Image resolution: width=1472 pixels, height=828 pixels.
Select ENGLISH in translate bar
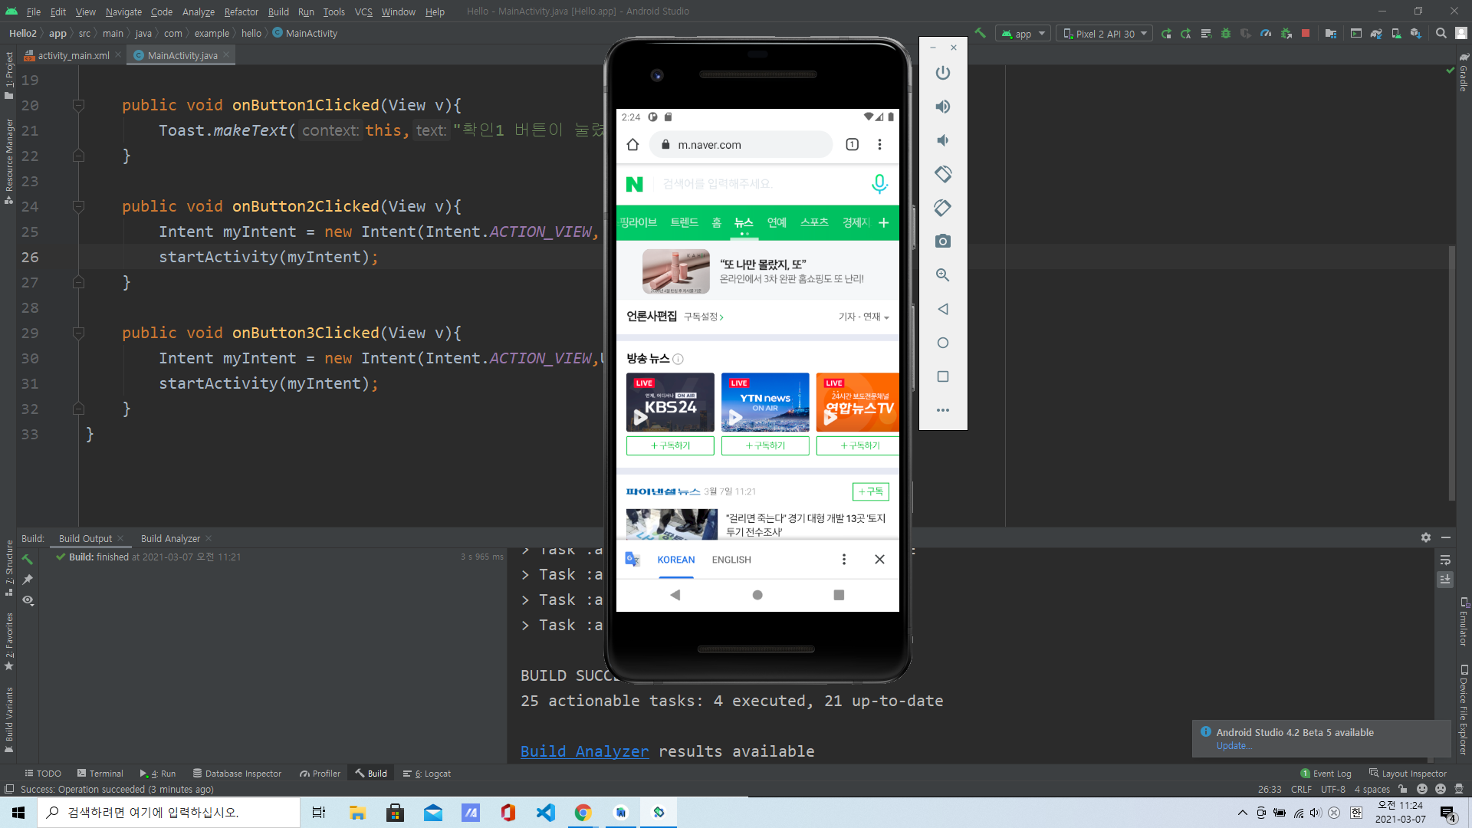pos(731,560)
